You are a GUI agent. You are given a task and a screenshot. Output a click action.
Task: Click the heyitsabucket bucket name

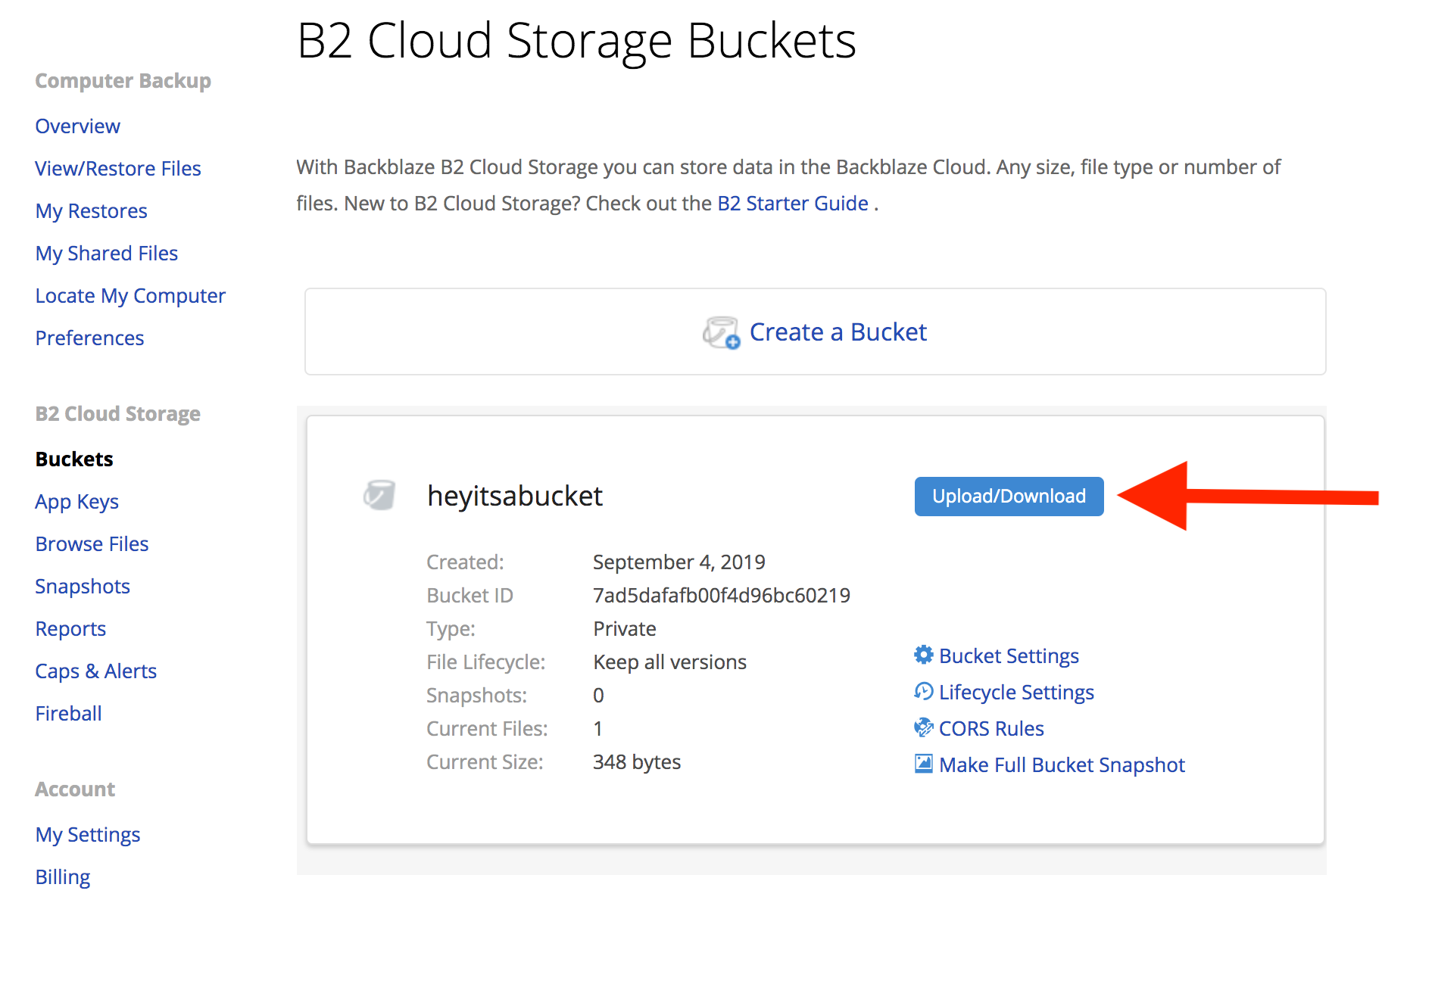pyautogui.click(x=515, y=497)
